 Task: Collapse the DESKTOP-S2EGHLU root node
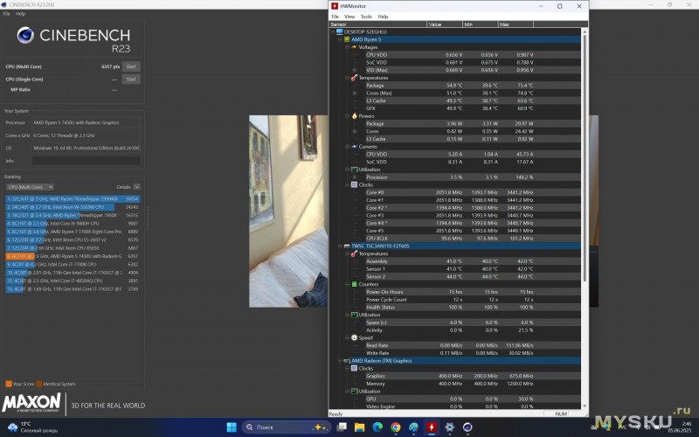pyautogui.click(x=333, y=31)
